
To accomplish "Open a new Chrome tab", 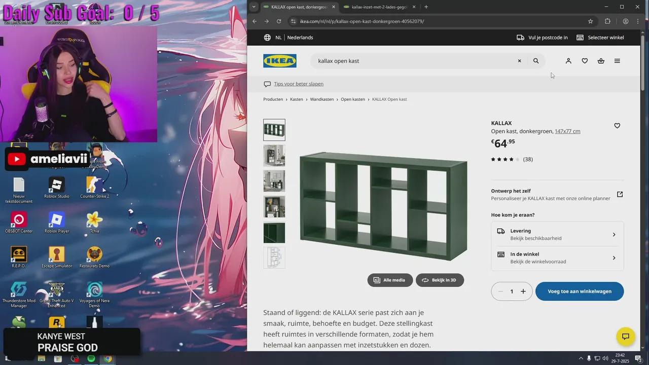I will click(426, 7).
